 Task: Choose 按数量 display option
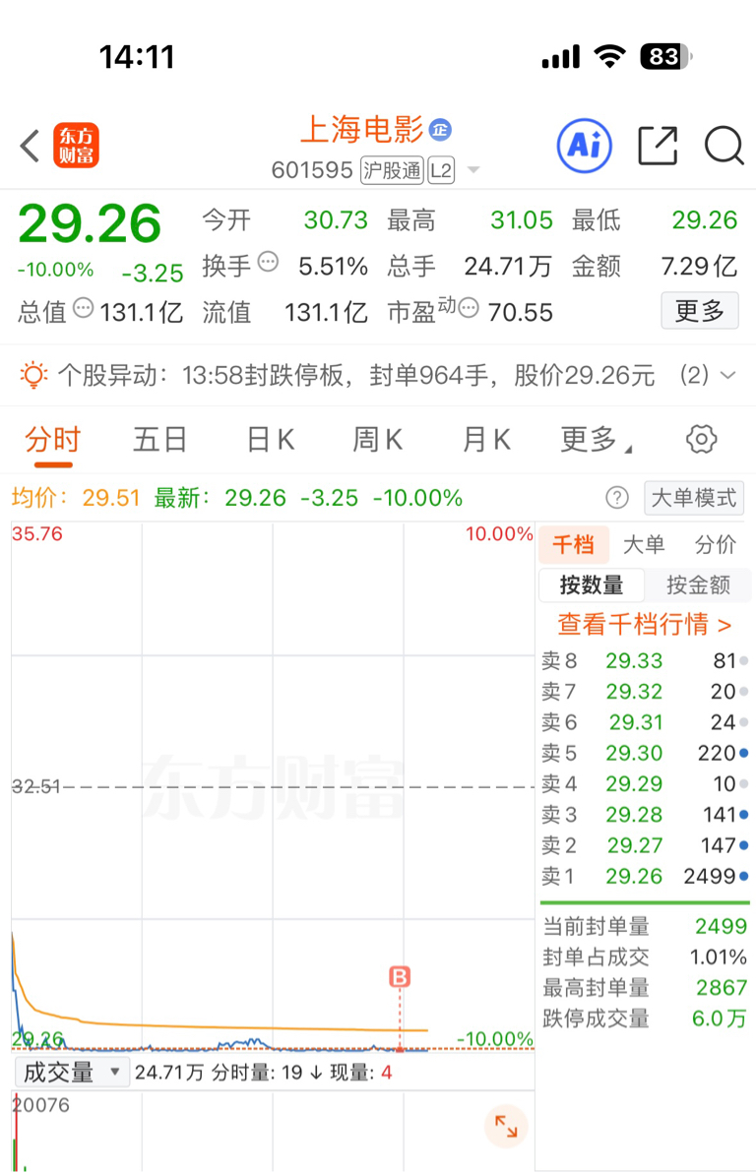pos(592,585)
